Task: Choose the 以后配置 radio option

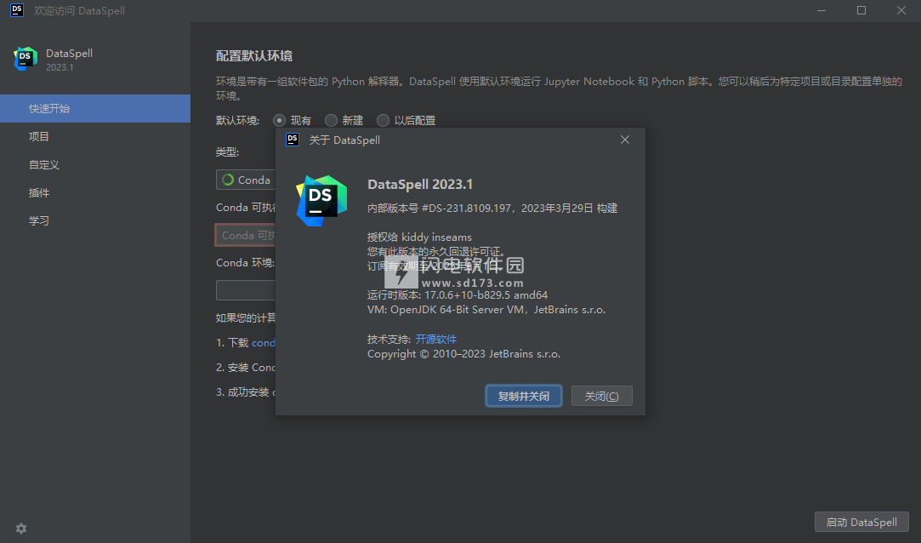Action: 383,121
